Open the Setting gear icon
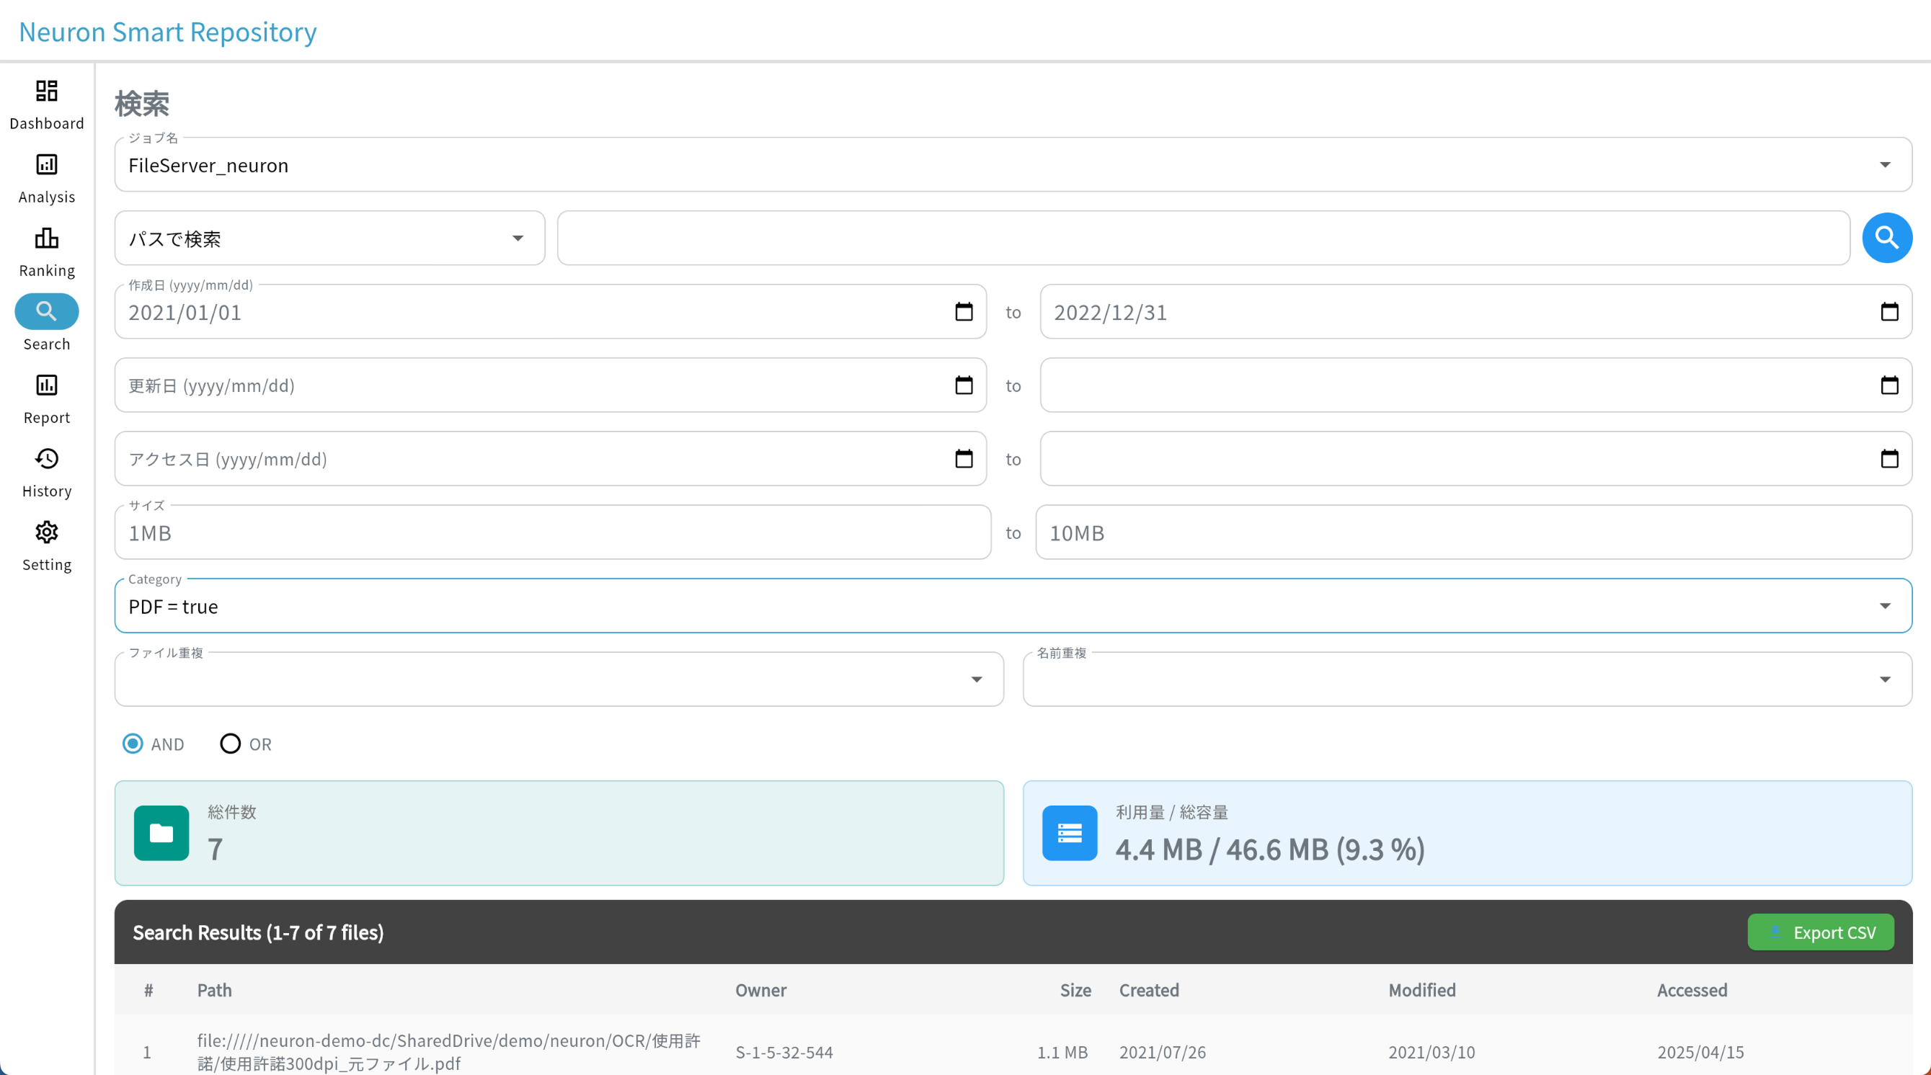This screenshot has height=1075, width=1931. [46, 531]
